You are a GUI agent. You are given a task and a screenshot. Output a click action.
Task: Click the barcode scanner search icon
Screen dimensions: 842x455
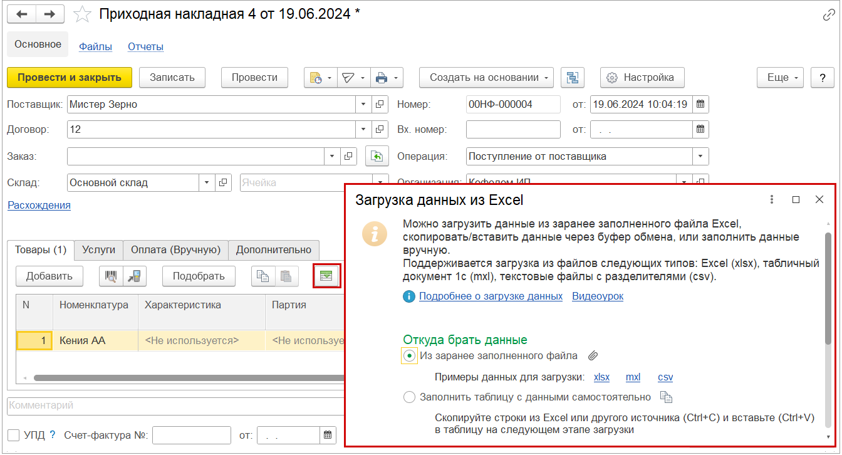click(x=110, y=276)
